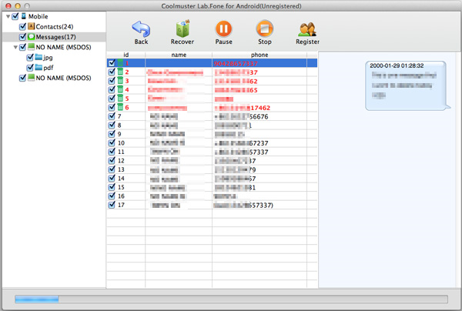
Task: Toggle the Contacts(24) checkbox
Action: [x=22, y=26]
